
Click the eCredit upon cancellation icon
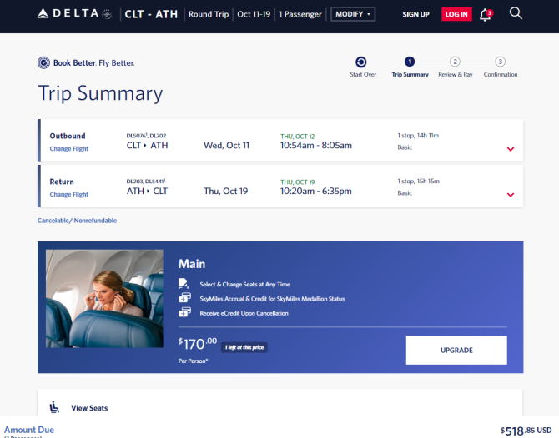click(184, 312)
